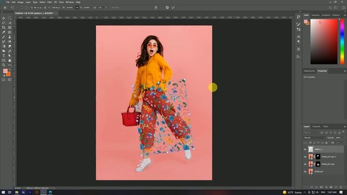Open the Color panel flyout menu
This screenshot has height=195, width=347.
pos(345,15)
